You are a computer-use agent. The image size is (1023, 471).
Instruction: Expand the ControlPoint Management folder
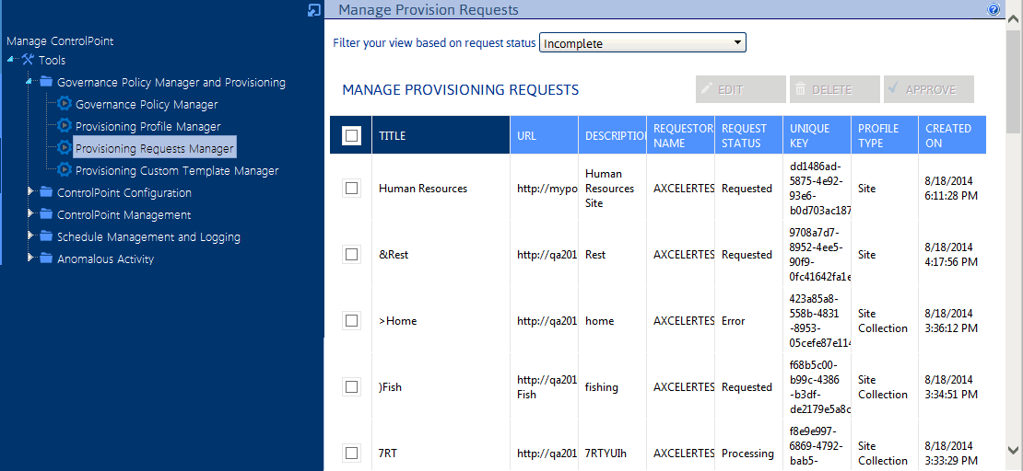pyautogui.click(x=30, y=214)
